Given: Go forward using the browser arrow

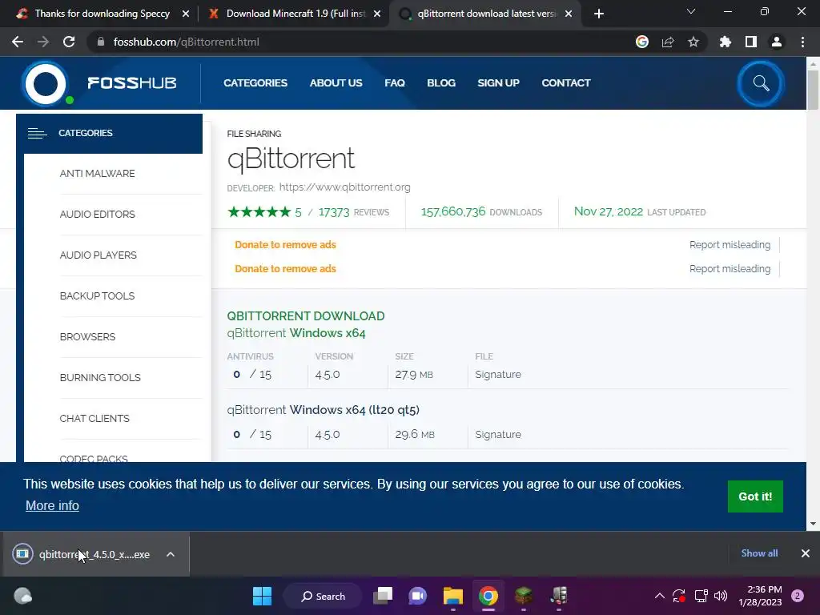Looking at the screenshot, I should pos(43,42).
